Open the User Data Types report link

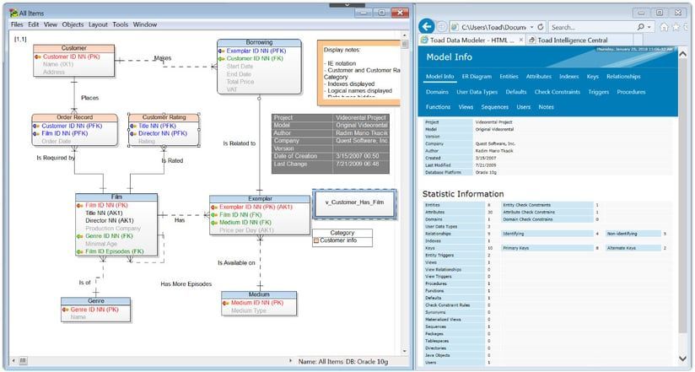477,92
